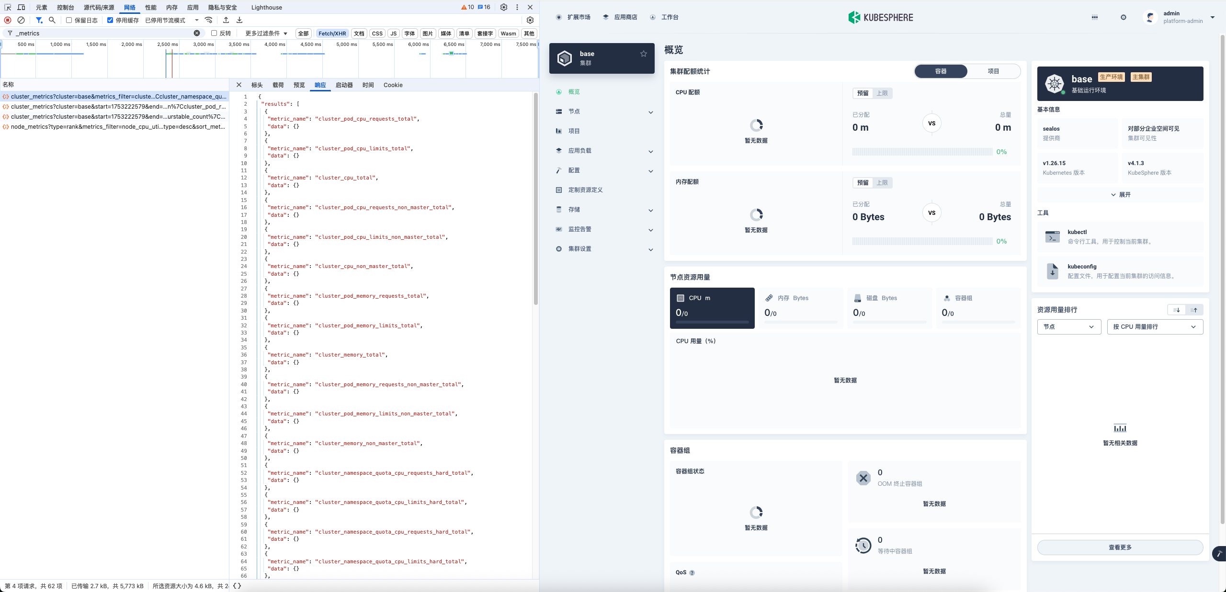1226x592 pixels.
Task: Open network search magnifier
Action: [52, 20]
